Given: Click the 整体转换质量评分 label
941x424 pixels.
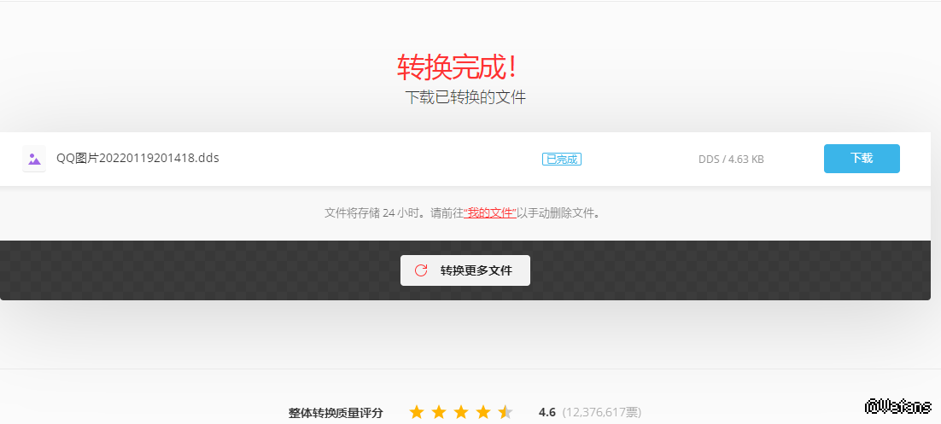Looking at the screenshot, I should pyautogui.click(x=336, y=413).
